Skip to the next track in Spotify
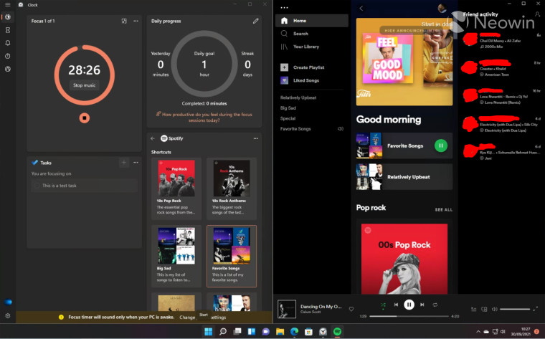The width and height of the screenshot is (545, 339). (x=422, y=305)
